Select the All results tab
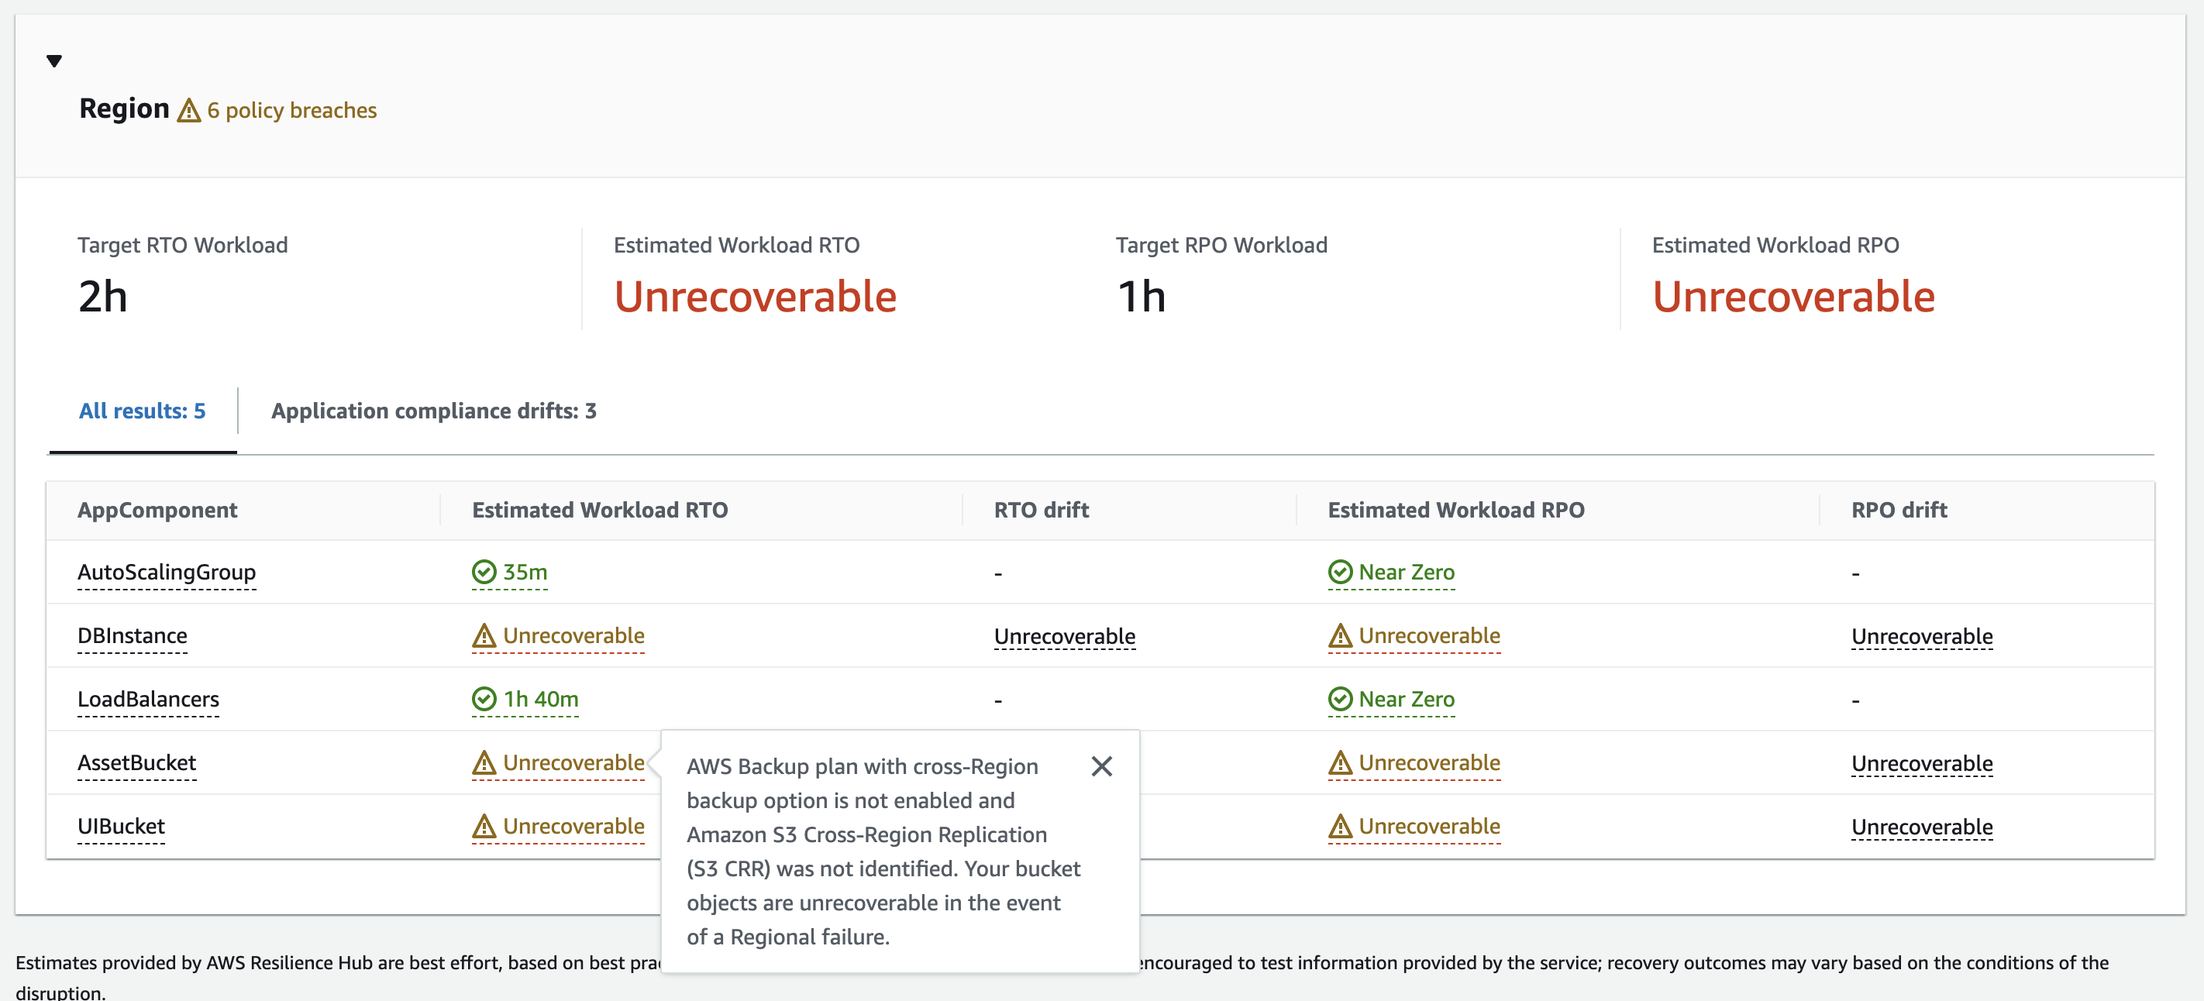This screenshot has width=2204, height=1001. coord(142,411)
